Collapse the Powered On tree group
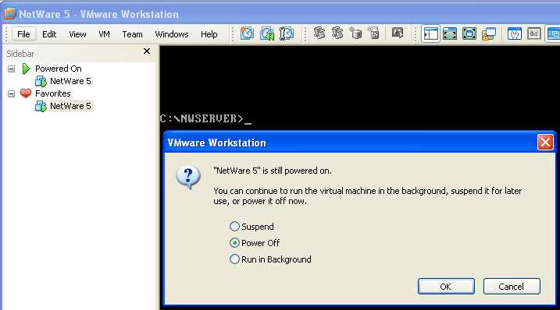Viewport: 560px width, 310px height. coord(12,69)
